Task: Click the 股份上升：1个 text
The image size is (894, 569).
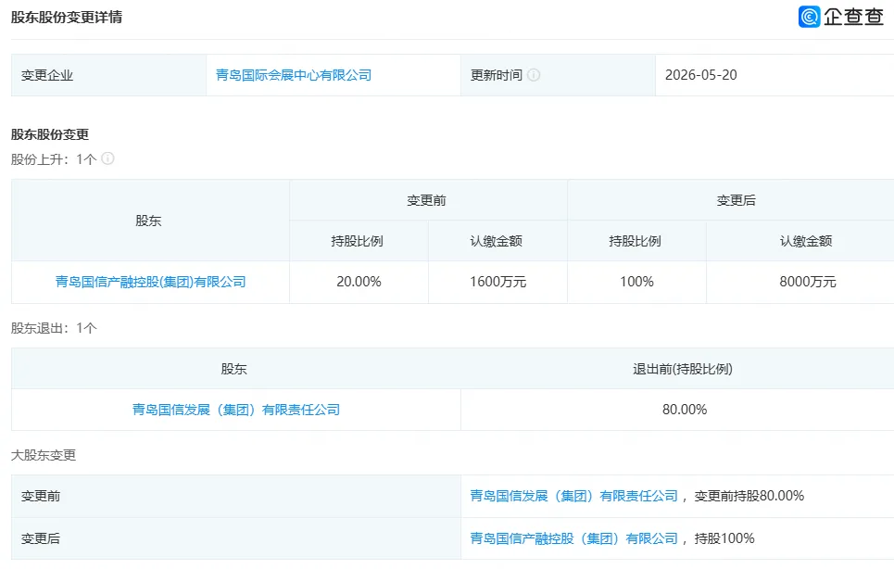Action: 54,159
